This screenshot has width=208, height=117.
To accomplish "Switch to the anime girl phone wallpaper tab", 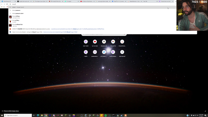I will [103, 1].
